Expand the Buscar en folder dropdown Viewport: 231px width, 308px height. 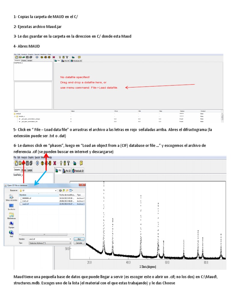point(56,190)
